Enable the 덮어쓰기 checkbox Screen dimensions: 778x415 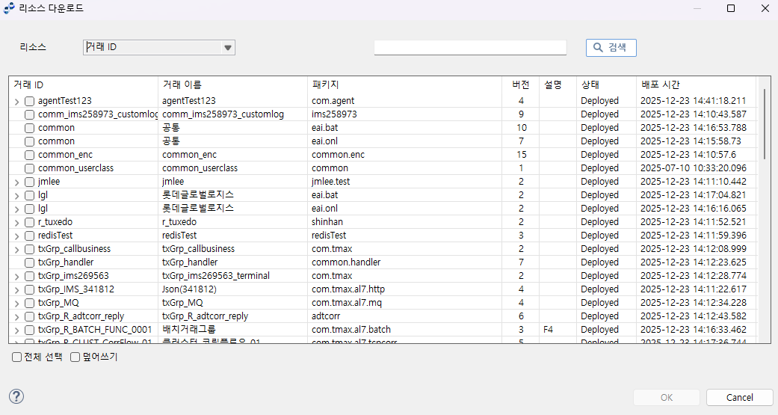point(75,357)
